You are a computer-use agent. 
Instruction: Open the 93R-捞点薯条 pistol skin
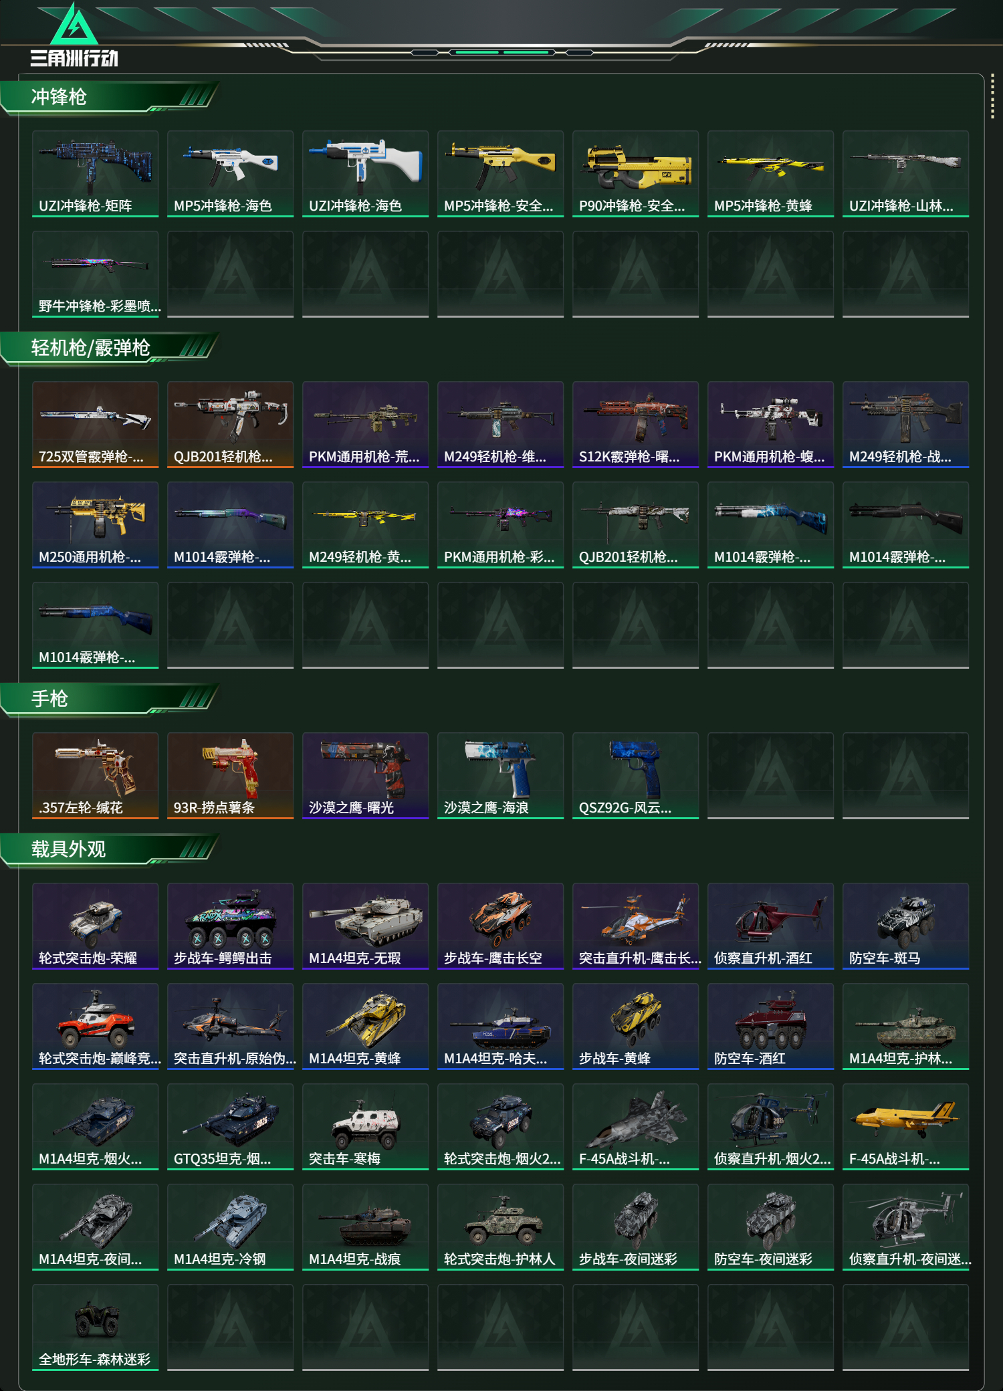pos(231,776)
